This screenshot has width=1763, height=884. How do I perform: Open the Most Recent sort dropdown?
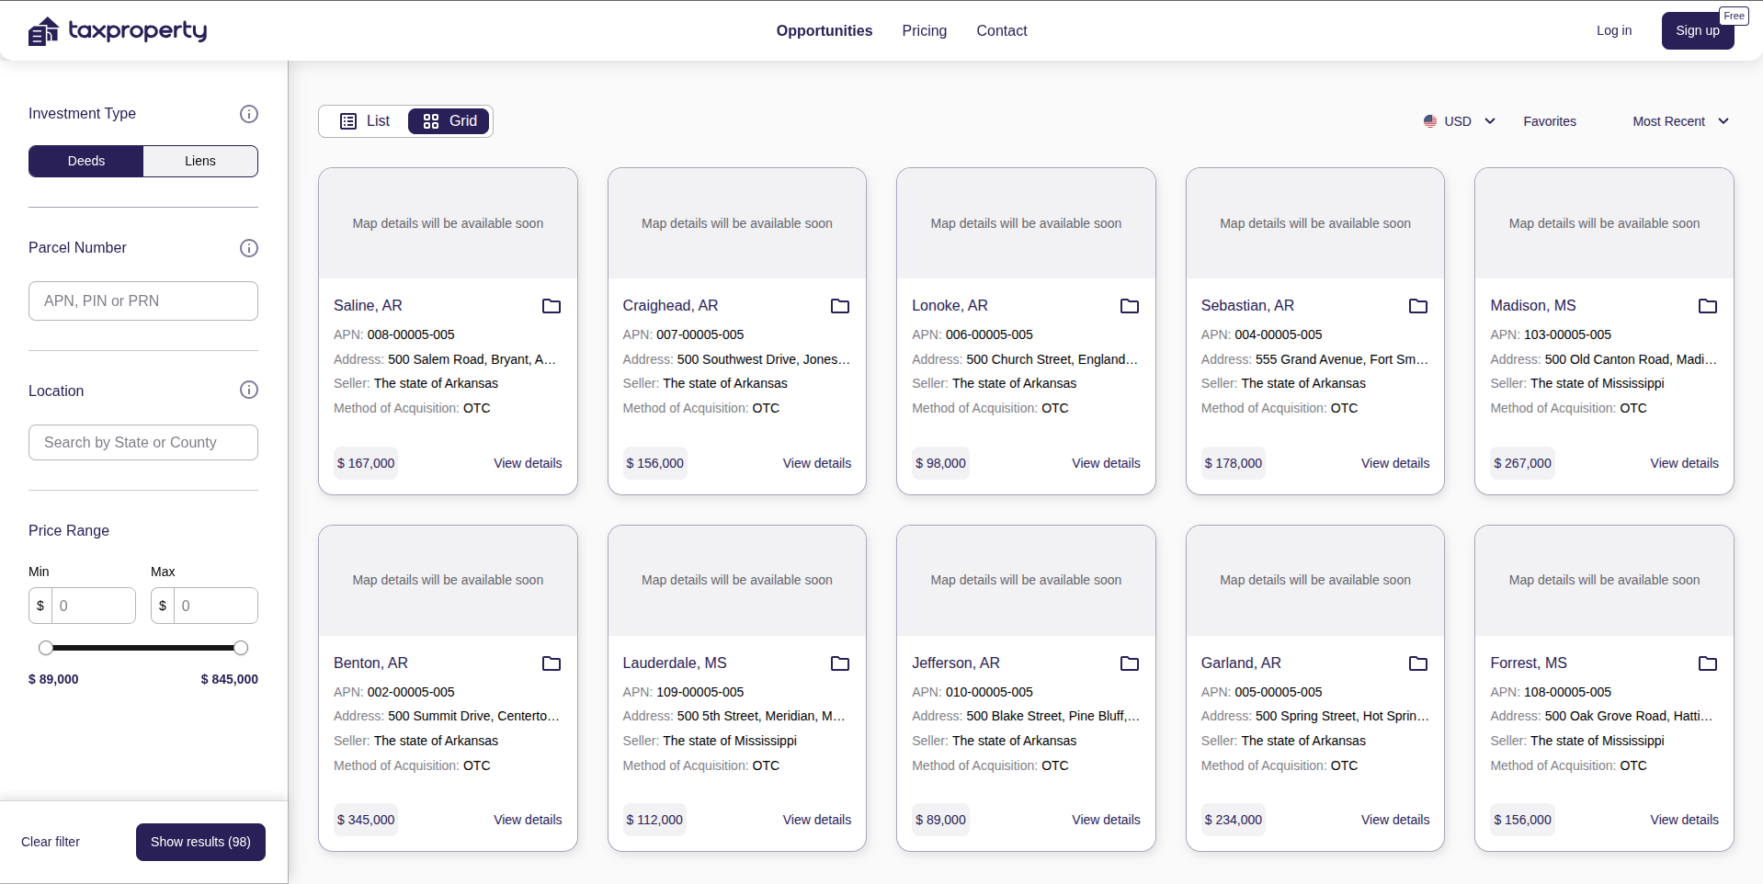point(1679,121)
